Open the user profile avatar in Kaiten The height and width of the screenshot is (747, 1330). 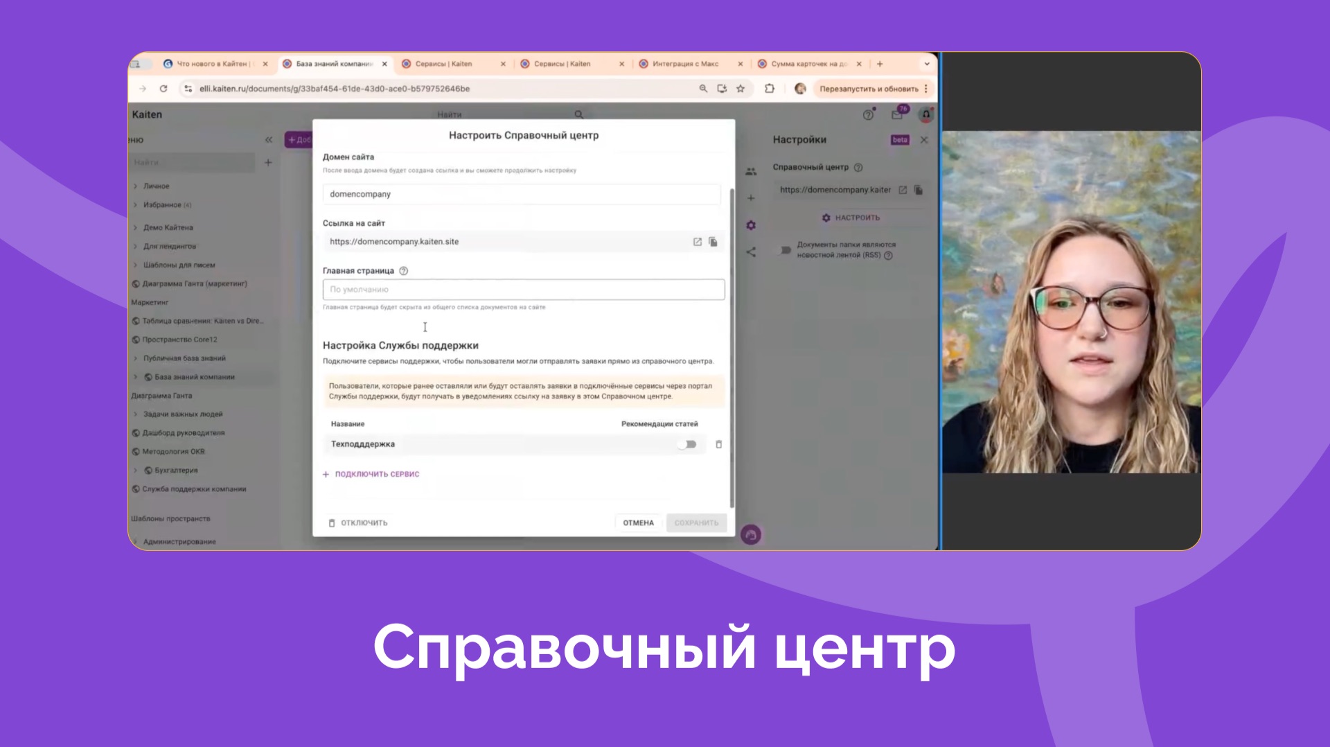point(926,114)
